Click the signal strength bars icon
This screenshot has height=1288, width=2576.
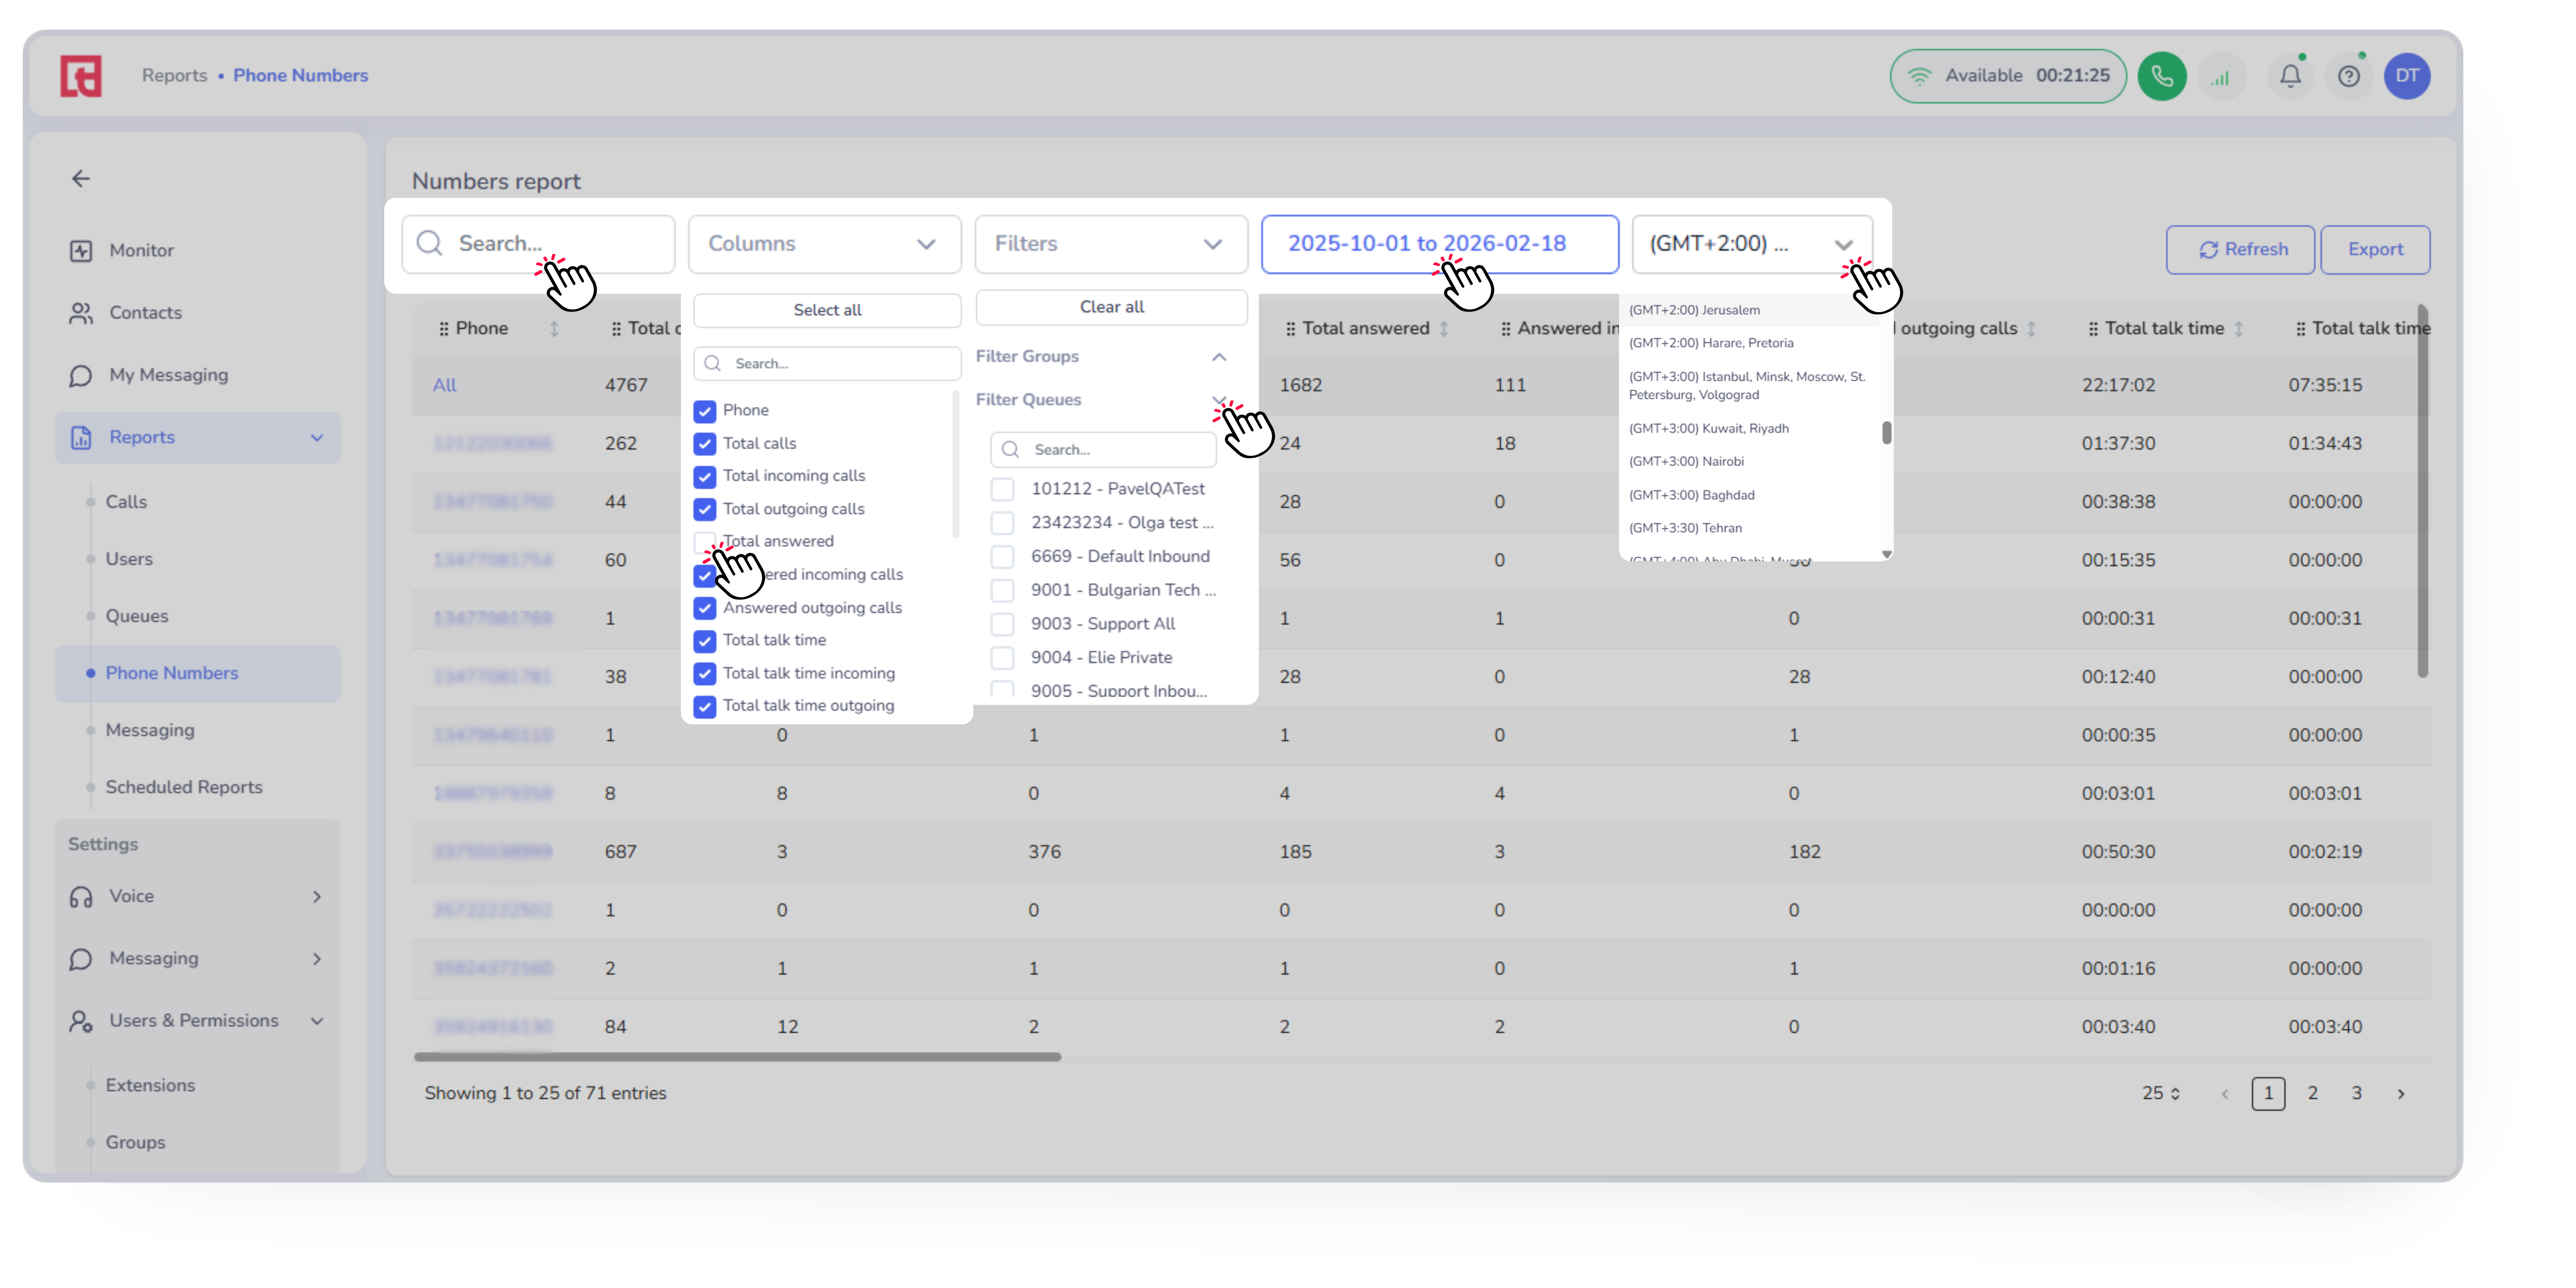[x=2220, y=76]
